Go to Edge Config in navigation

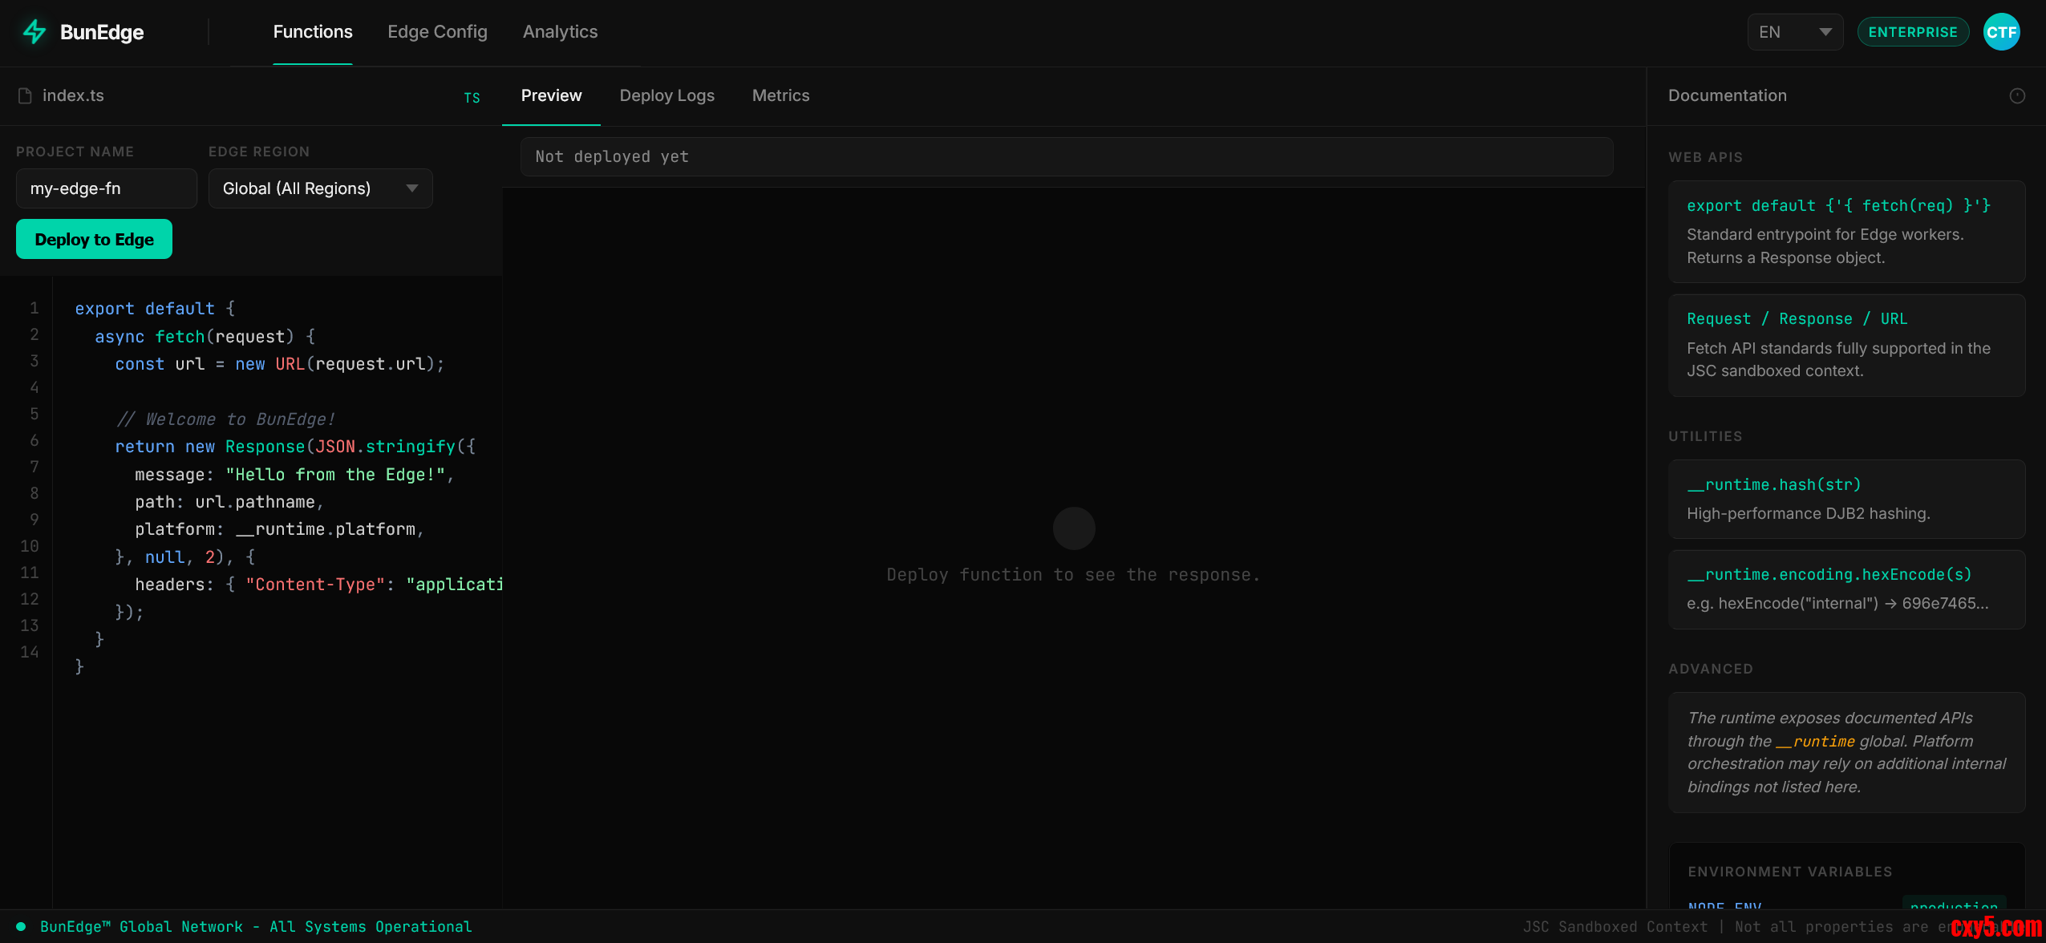[x=437, y=32]
